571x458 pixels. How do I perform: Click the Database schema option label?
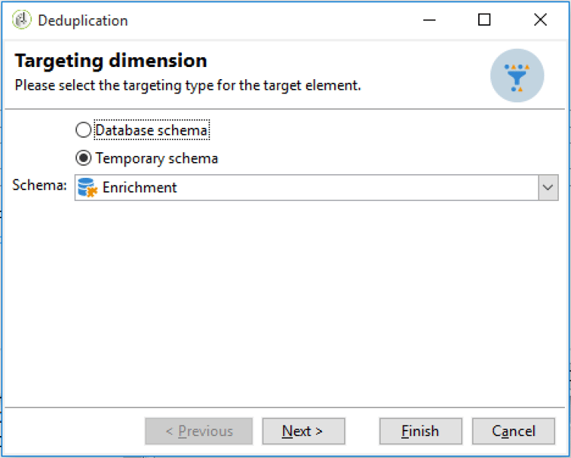[x=152, y=130]
